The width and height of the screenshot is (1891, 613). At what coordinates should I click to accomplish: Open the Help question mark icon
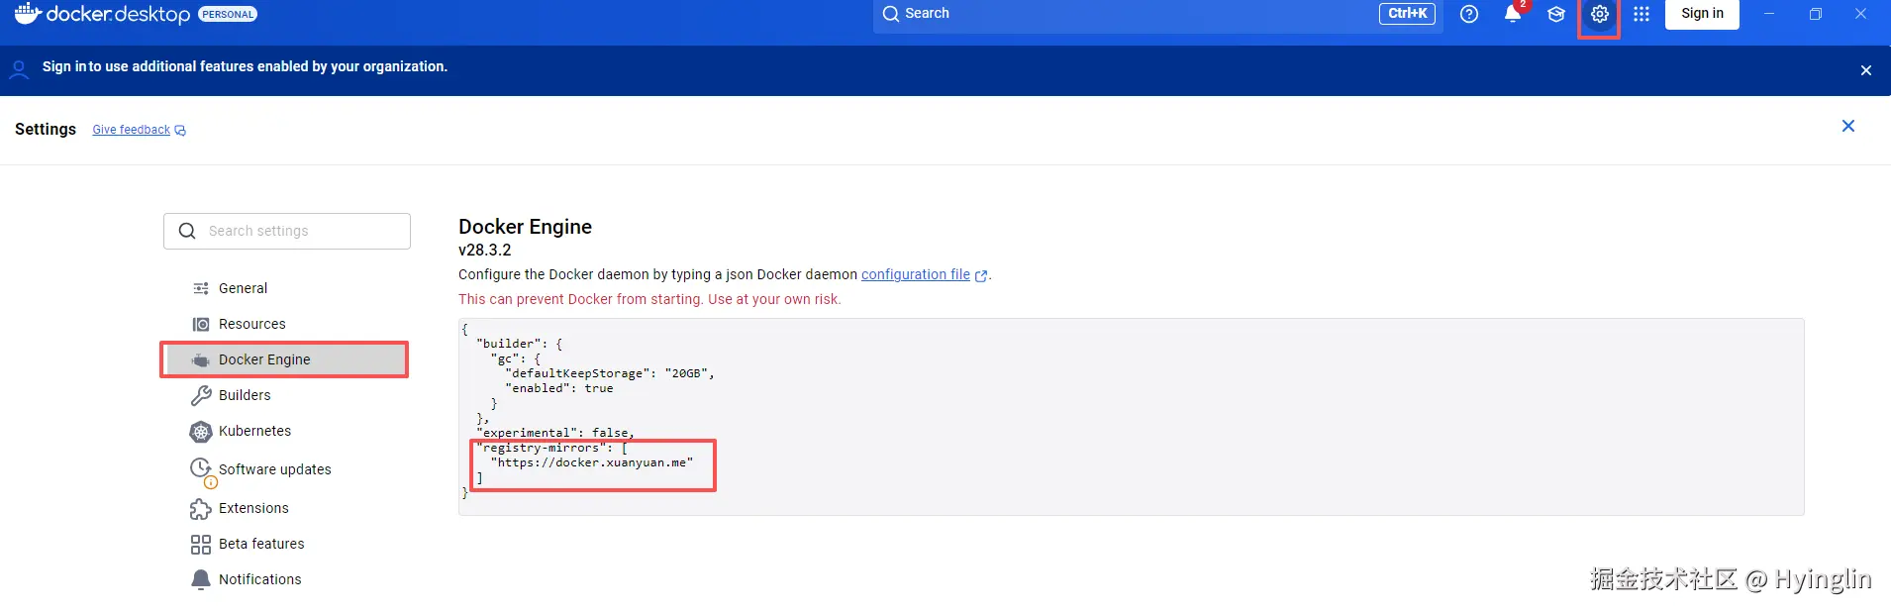[1469, 14]
